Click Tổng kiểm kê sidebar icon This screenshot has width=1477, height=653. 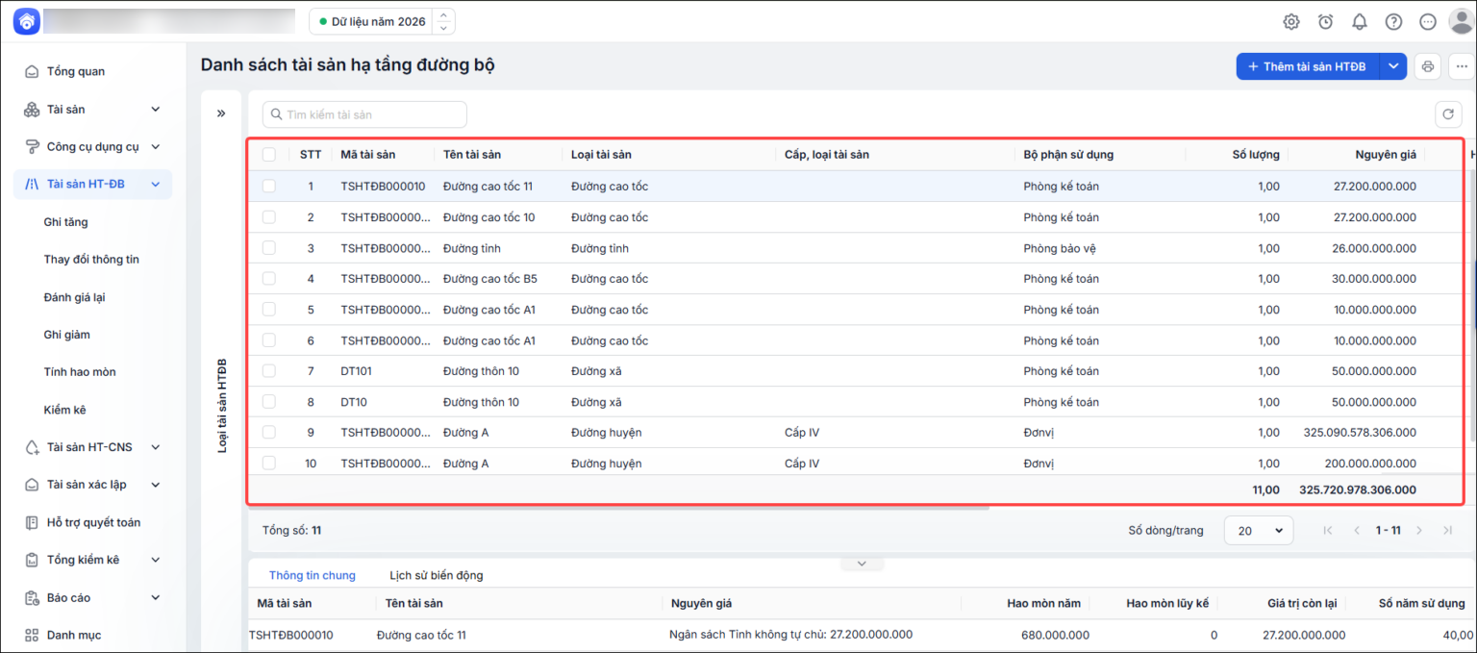click(32, 560)
